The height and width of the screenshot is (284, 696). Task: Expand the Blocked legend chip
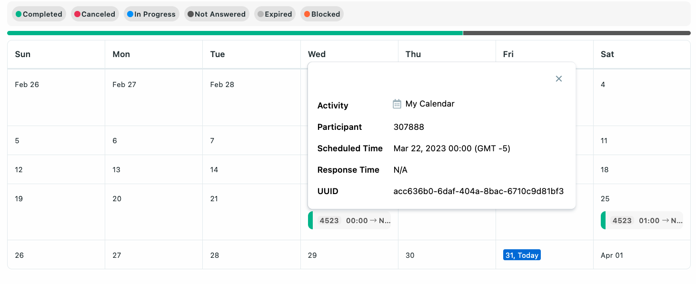pyautogui.click(x=322, y=14)
